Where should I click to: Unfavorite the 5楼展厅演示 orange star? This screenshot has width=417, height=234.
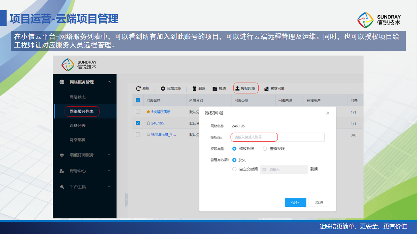(x=148, y=112)
